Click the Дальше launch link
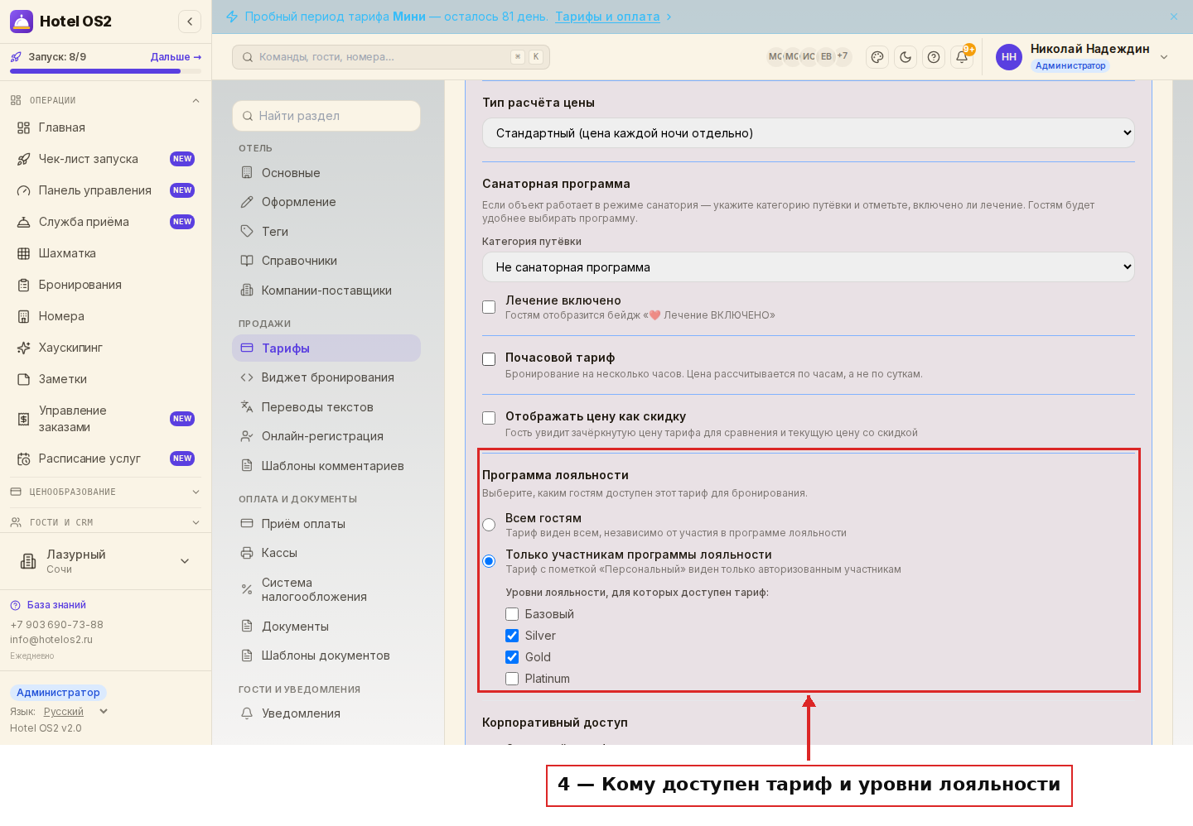This screenshot has width=1193, height=826. click(x=176, y=57)
